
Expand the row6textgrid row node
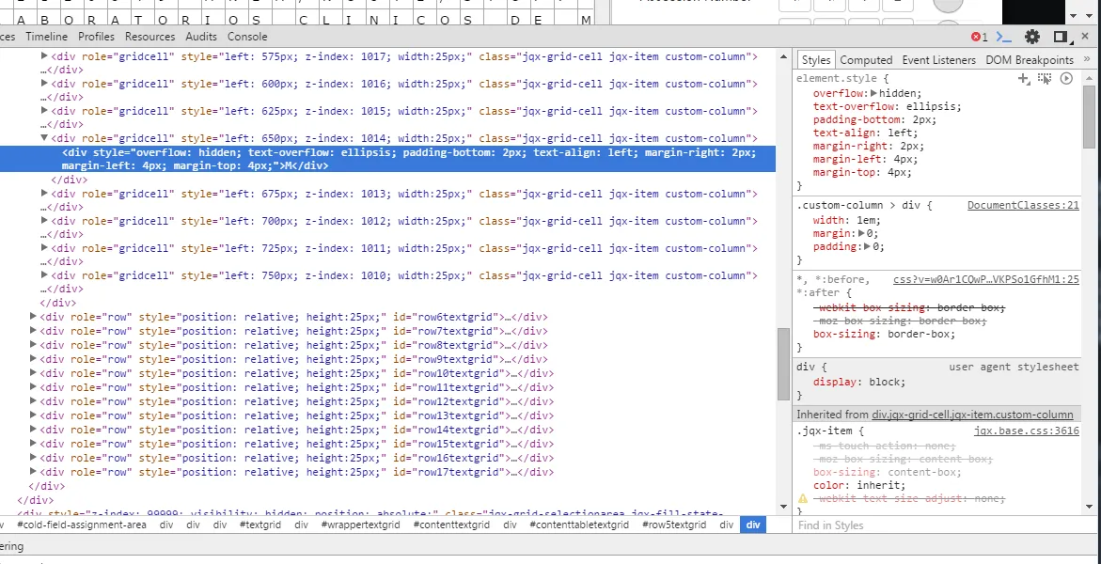pos(33,317)
